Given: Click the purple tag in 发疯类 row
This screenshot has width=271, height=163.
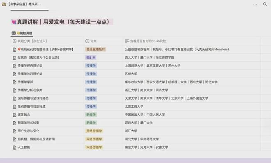Looking at the screenshot, I should click(x=91, y=57).
